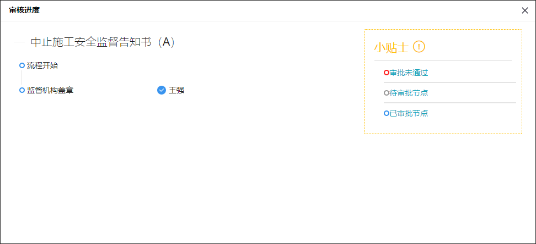
Task: Click the 审核进度 dialog title
Action: click(24, 10)
